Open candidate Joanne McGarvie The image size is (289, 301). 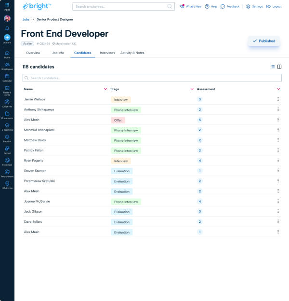click(x=37, y=201)
